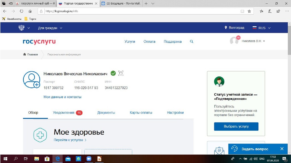291x163 pixels.
Task: Click the green verified checkmark icon
Action: coord(113,73)
